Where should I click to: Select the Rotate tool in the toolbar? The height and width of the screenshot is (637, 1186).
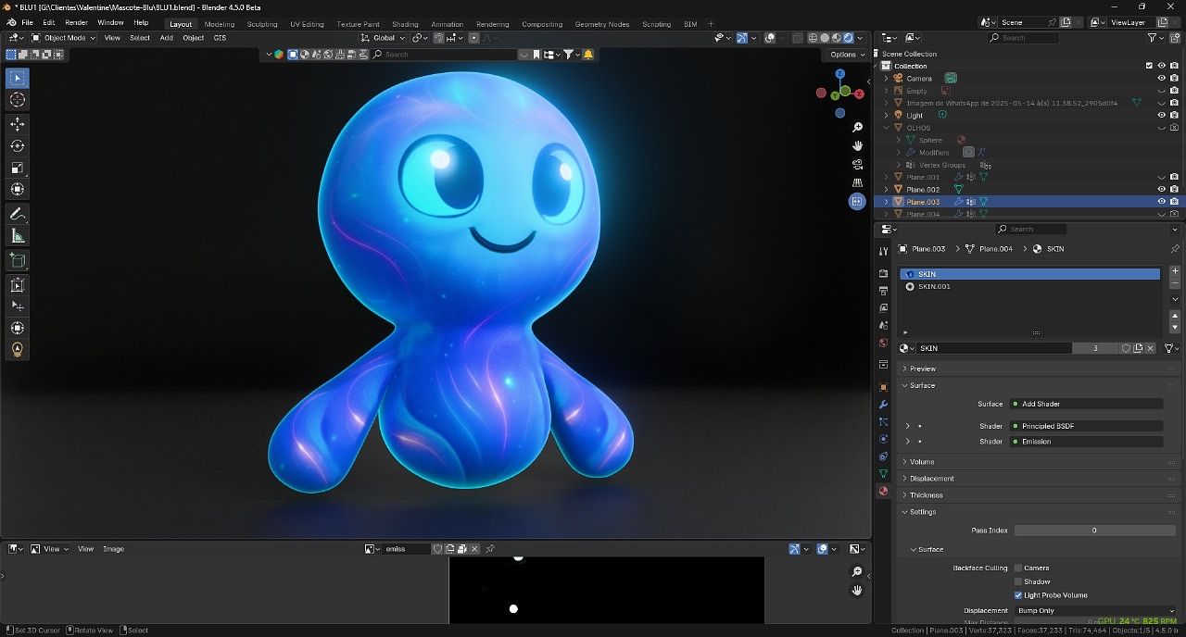[18, 146]
